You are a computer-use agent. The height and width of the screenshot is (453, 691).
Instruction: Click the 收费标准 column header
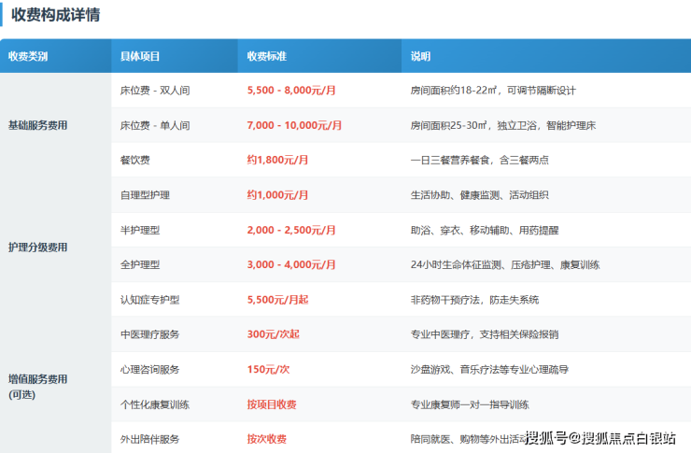click(319, 56)
